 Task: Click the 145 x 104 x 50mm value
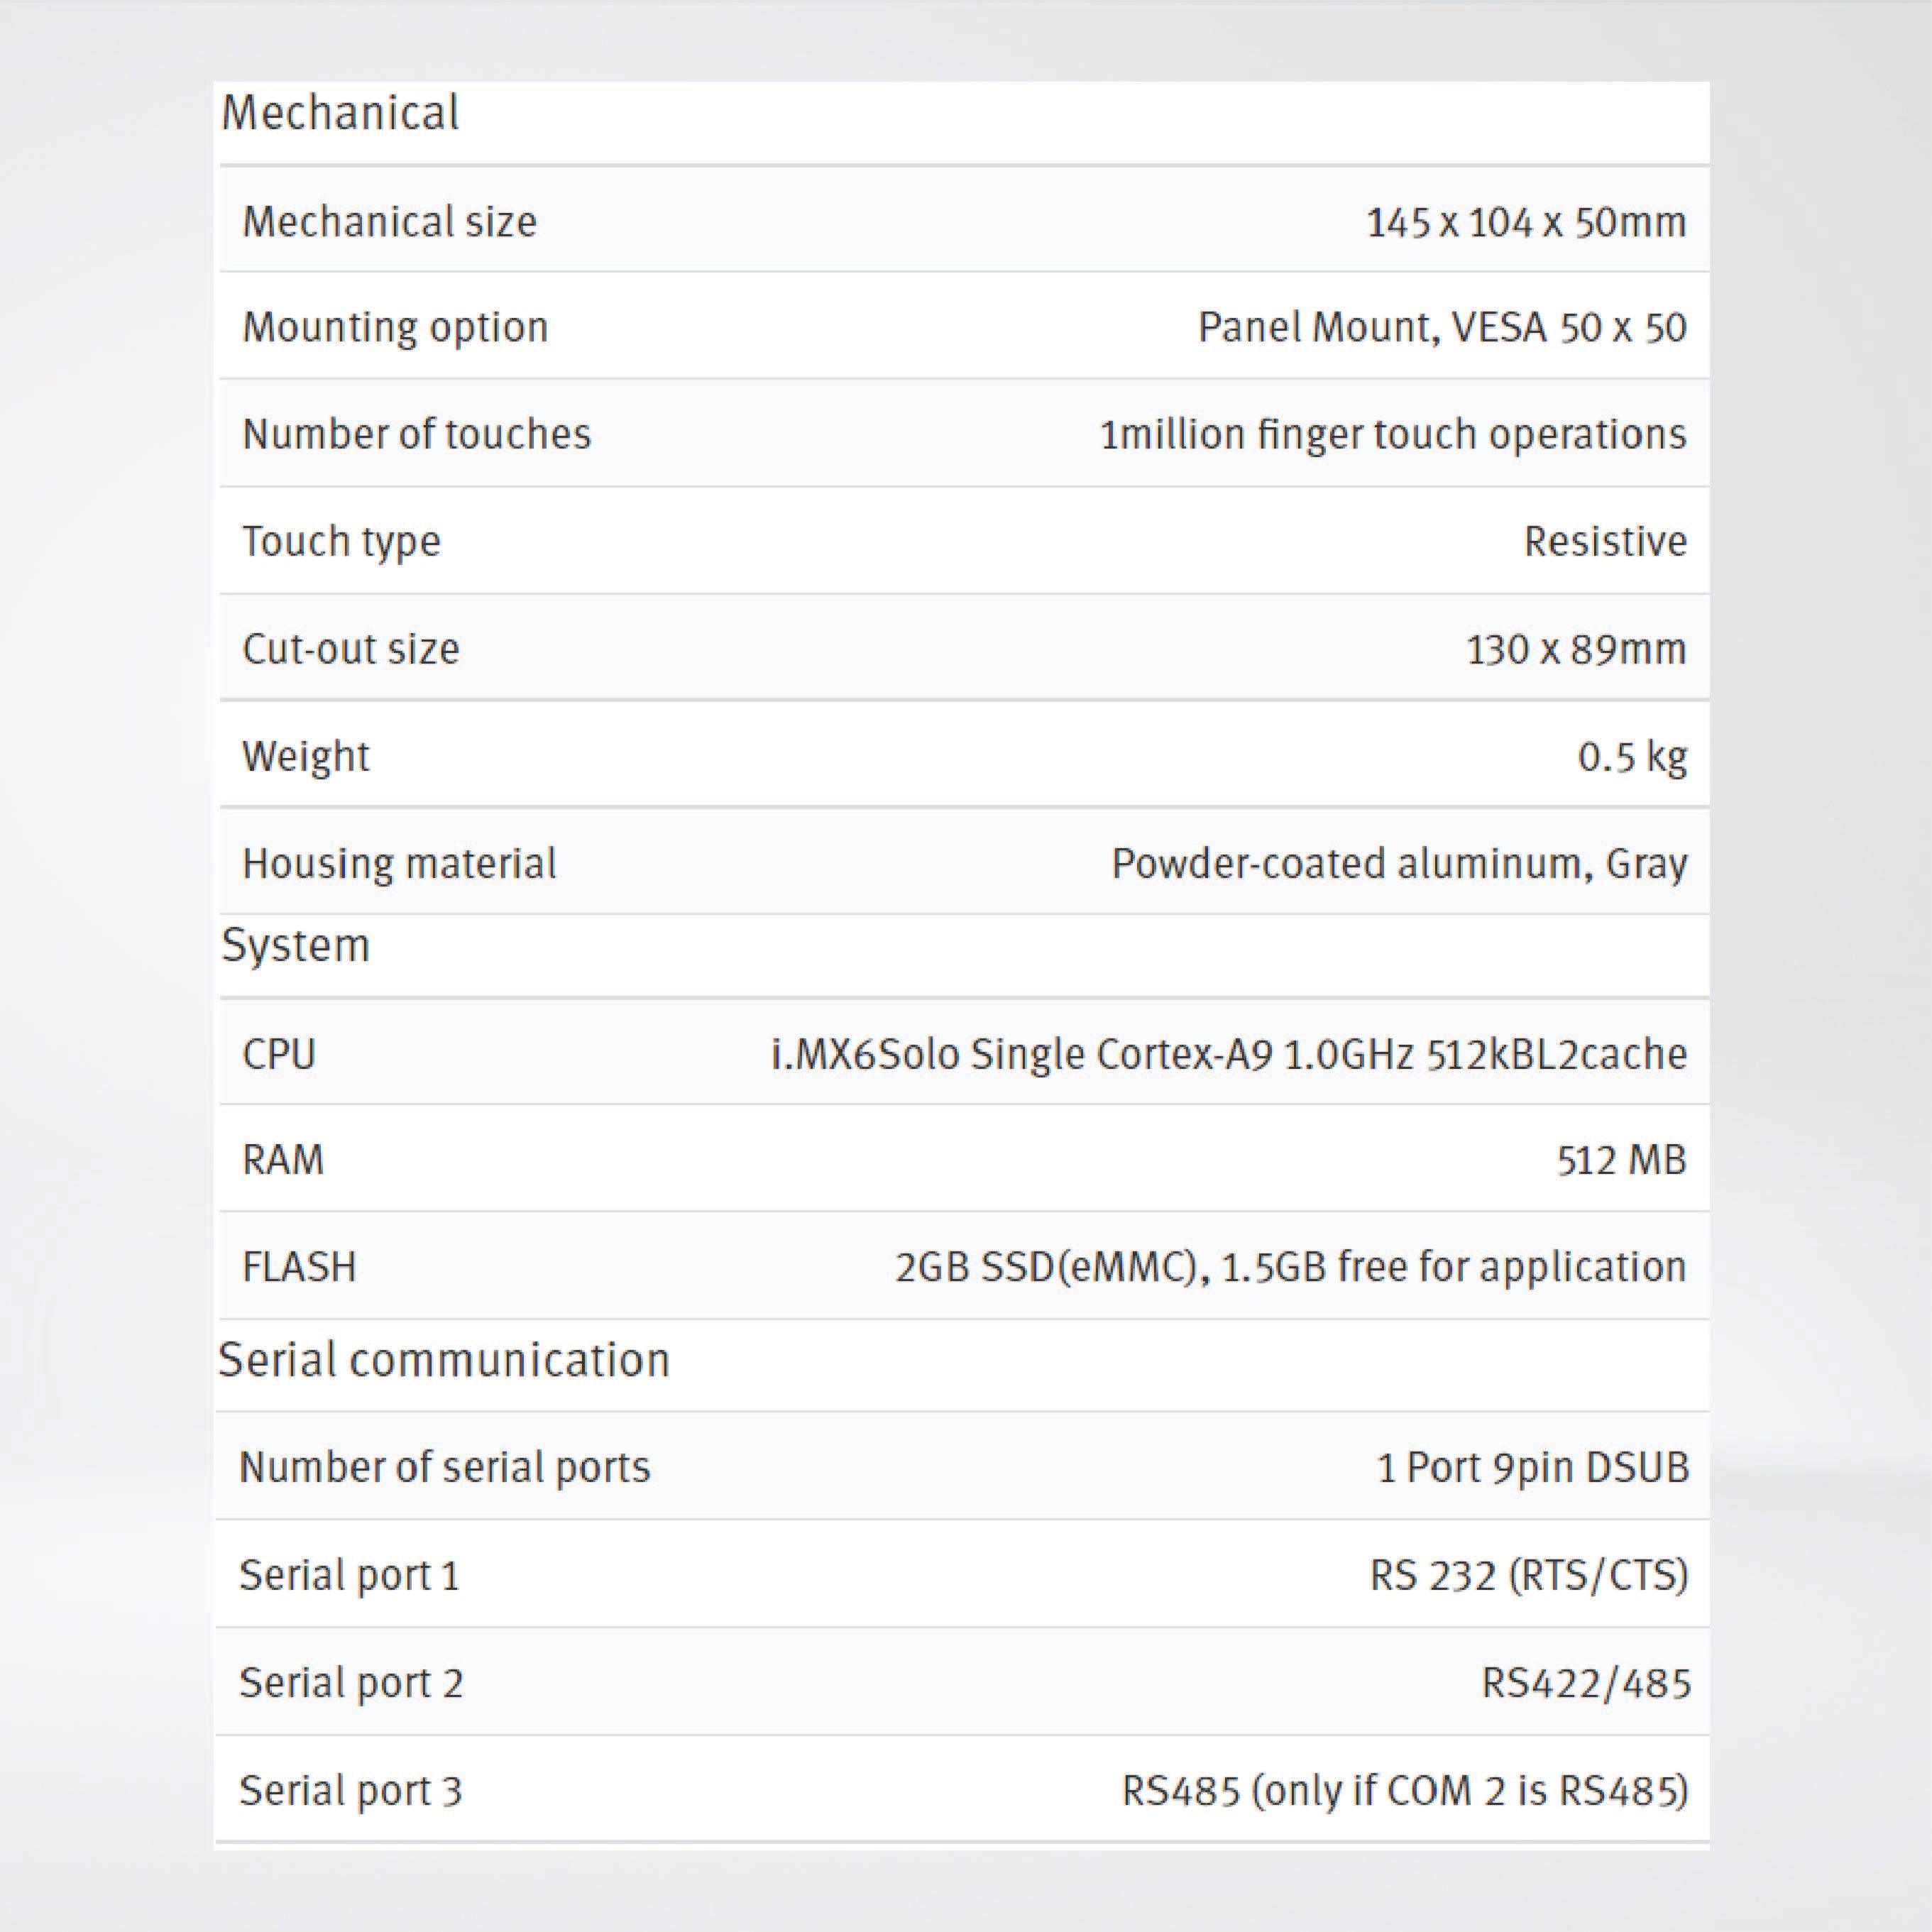[x=1526, y=222]
